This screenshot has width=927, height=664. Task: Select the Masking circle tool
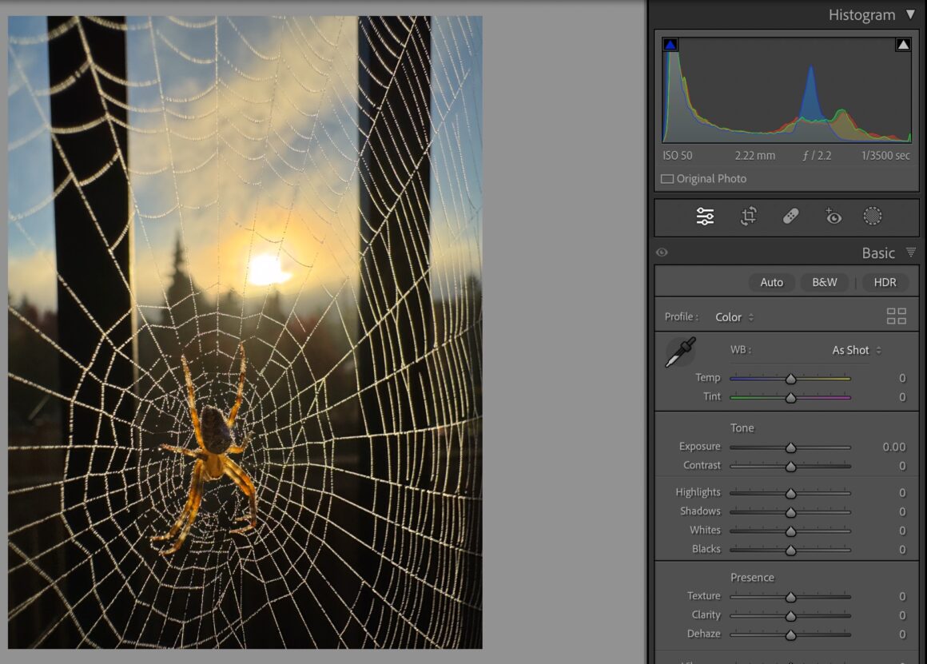click(873, 217)
